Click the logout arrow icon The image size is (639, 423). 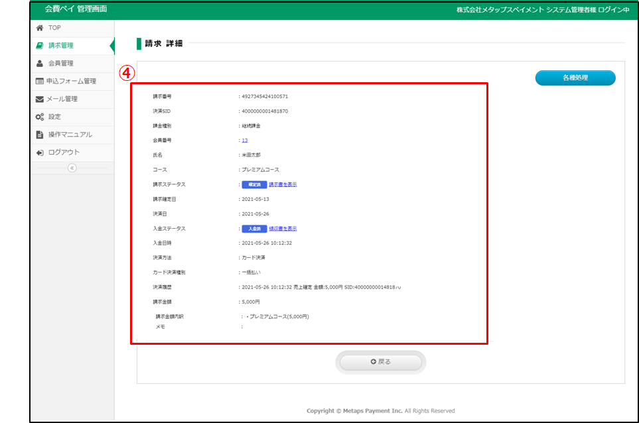click(x=40, y=152)
